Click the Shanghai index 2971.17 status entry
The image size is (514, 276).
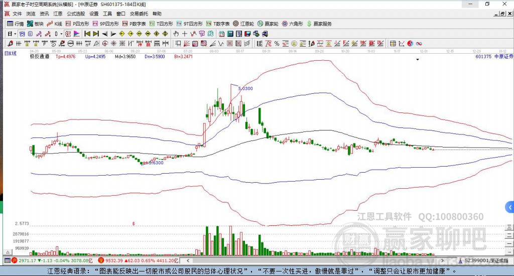pyautogui.click(x=52, y=260)
